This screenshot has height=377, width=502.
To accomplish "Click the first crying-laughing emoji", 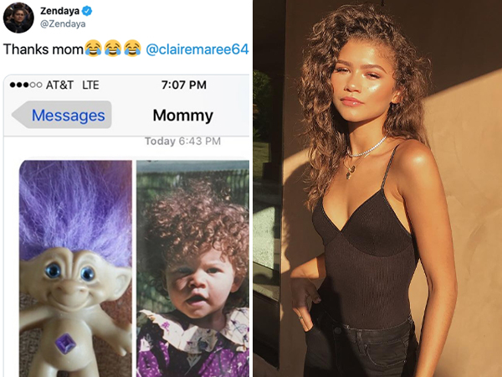I will pyautogui.click(x=95, y=49).
